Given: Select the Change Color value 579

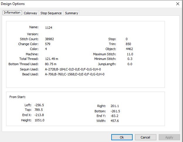Looking at the screenshot, I should pos(48,44).
